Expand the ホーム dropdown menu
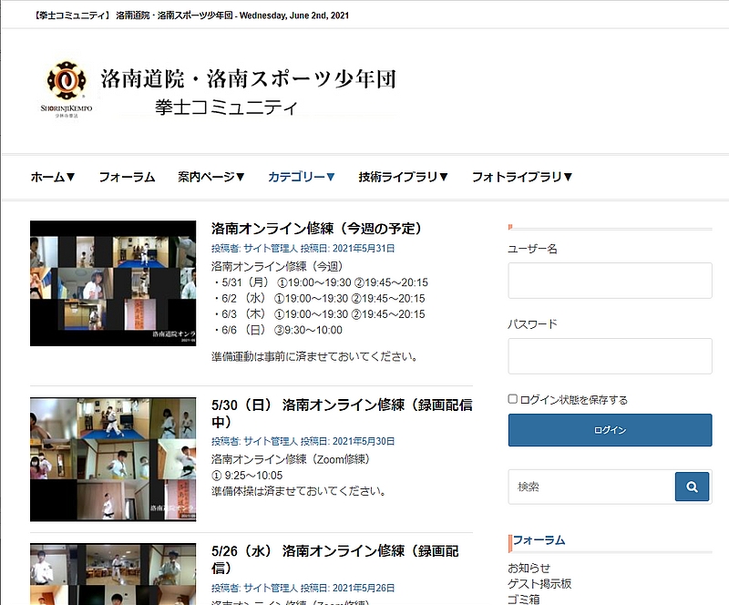The image size is (729, 605). coord(53,177)
